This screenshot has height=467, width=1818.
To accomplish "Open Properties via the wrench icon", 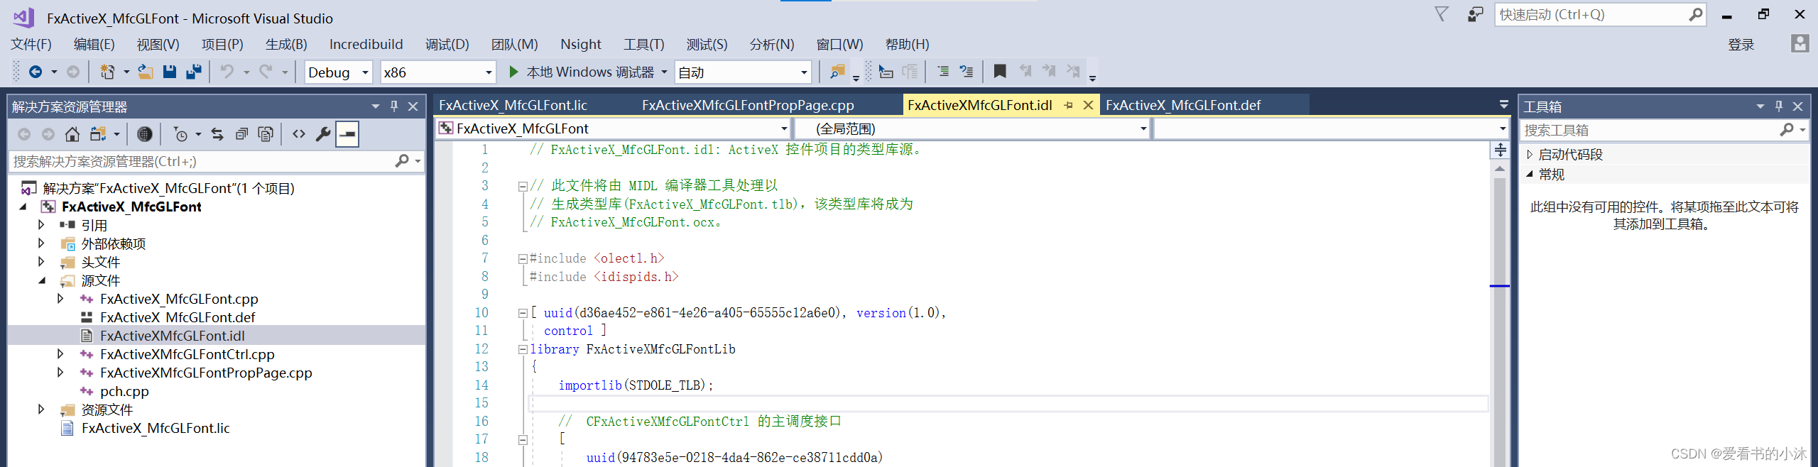I will tap(323, 134).
